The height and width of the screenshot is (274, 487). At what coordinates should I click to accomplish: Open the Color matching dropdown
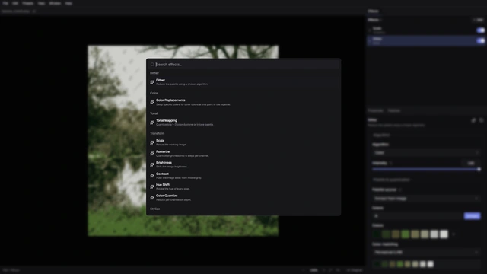coord(426,252)
